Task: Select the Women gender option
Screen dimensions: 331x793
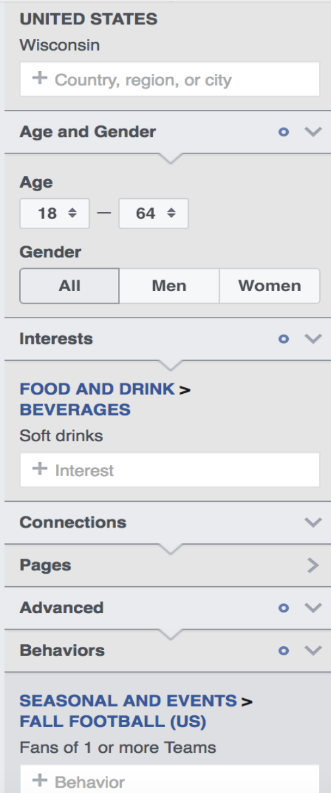Action: coord(270,286)
